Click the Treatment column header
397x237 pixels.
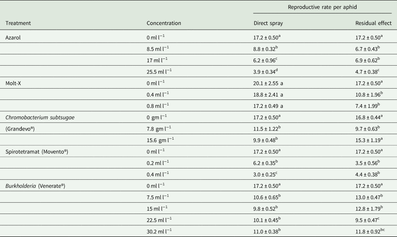tap(18, 23)
